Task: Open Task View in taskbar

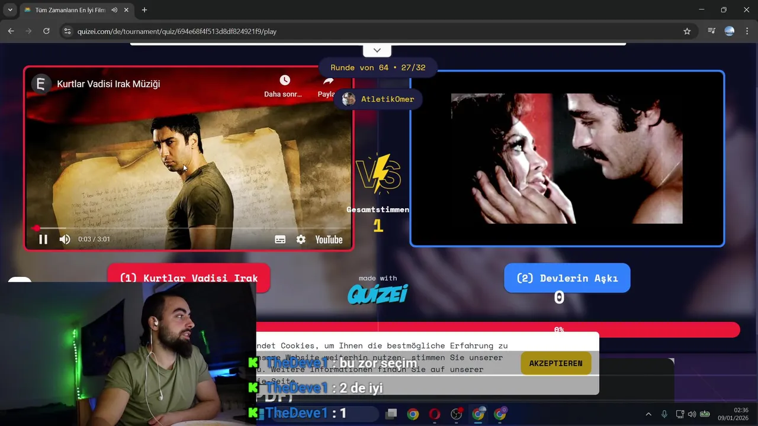Action: point(391,414)
